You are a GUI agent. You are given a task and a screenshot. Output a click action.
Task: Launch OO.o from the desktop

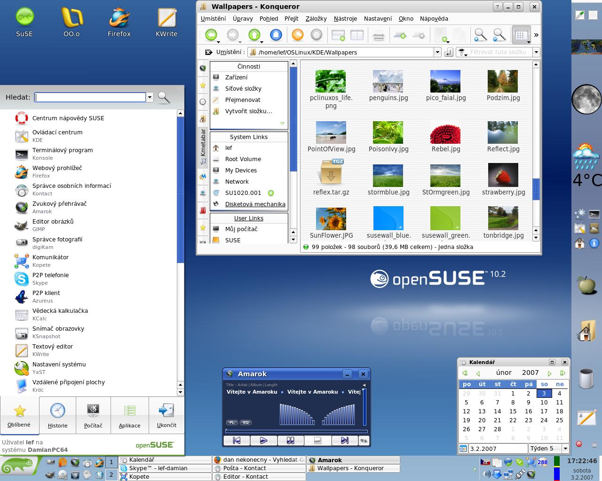pos(72,22)
